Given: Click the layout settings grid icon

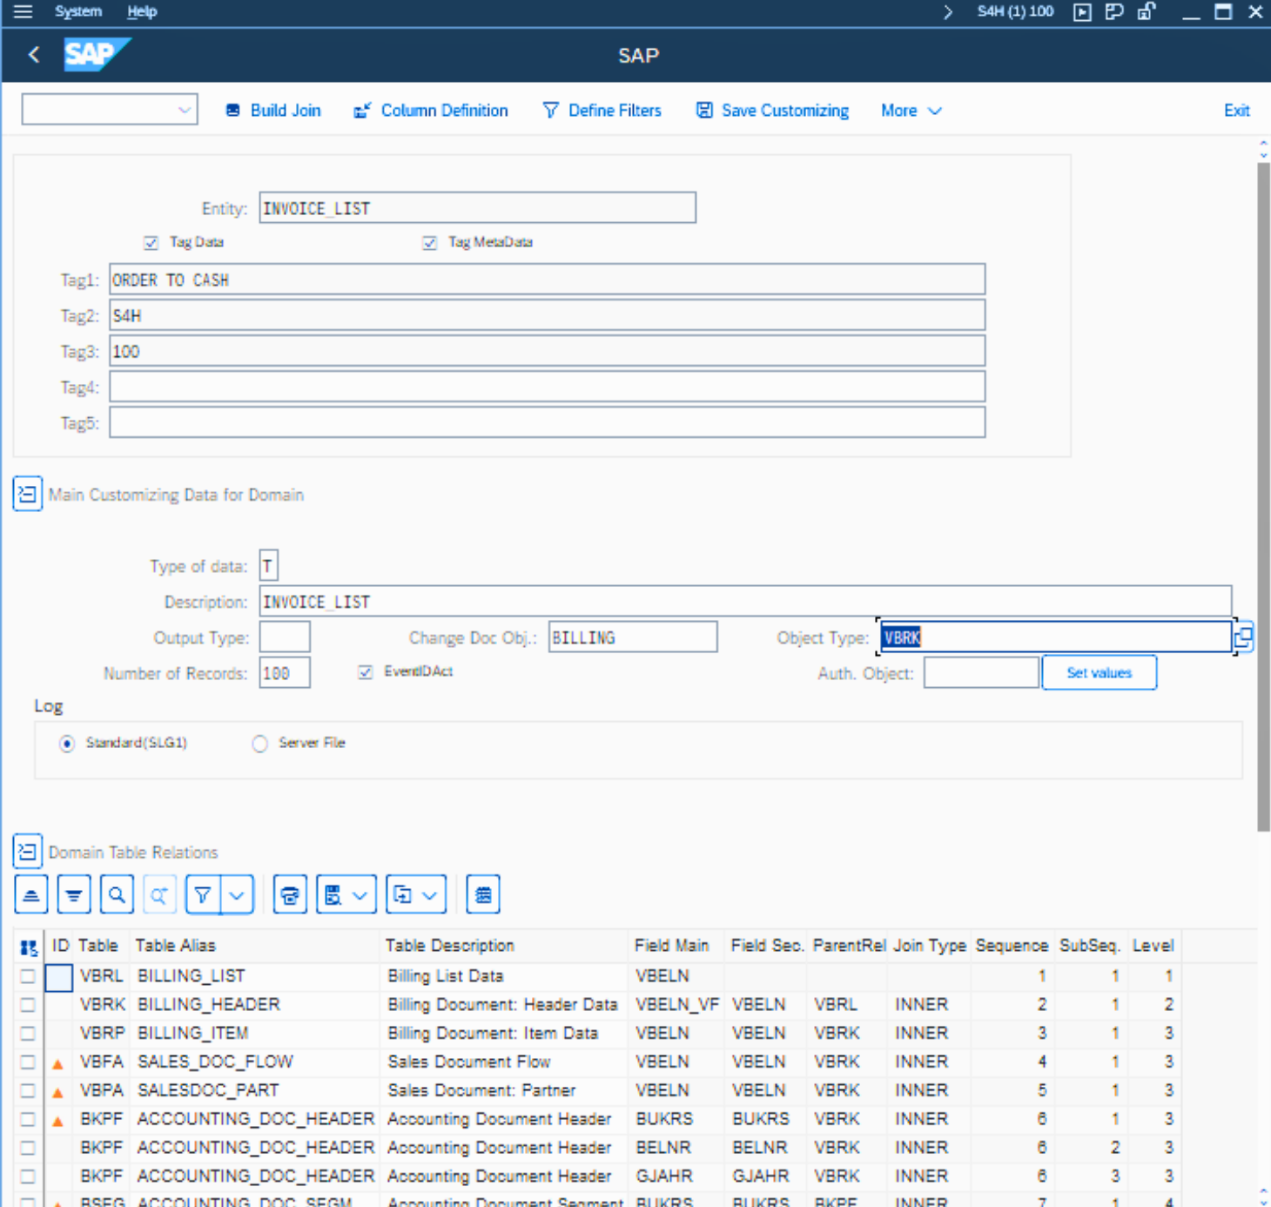Looking at the screenshot, I should 483,894.
